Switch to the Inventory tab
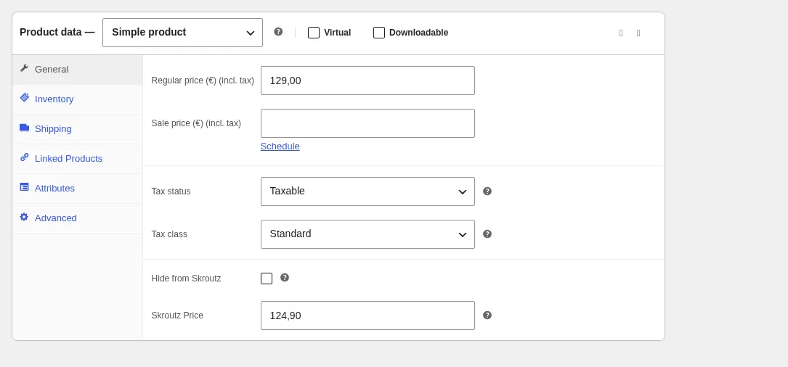Viewport: 788px width, 367px height. (x=78, y=99)
